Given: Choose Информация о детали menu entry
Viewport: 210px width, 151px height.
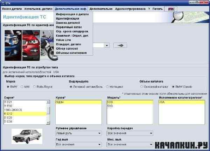Looking at the screenshot, I should coord(72,14).
